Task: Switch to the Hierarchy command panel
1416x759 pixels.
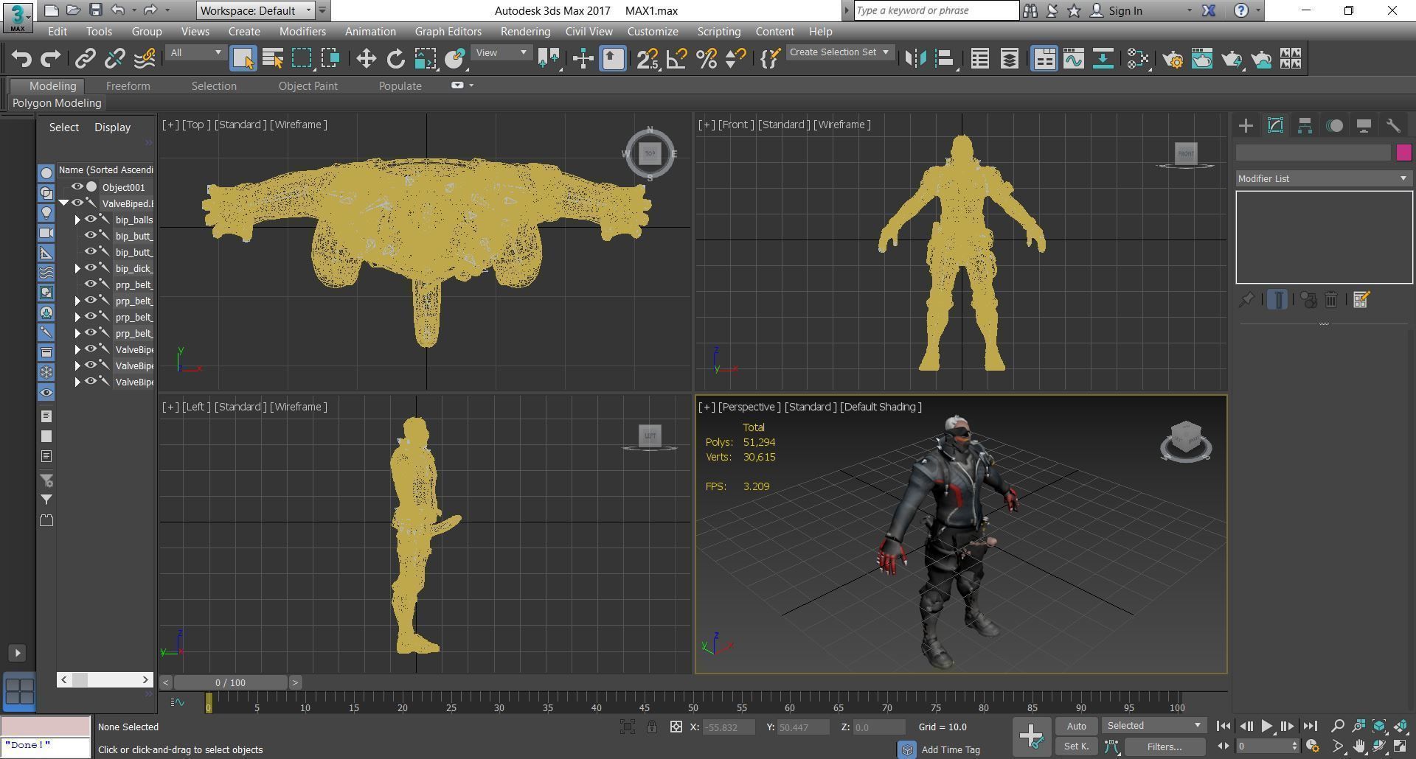Action: (x=1305, y=126)
